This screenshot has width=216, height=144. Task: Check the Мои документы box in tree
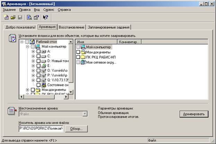pyautogui.click(x=33, y=90)
